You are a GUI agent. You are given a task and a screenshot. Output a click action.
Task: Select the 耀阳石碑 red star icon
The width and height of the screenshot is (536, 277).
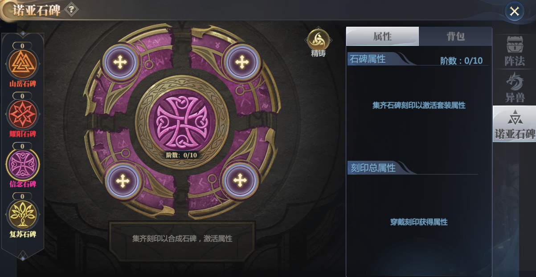[22, 114]
